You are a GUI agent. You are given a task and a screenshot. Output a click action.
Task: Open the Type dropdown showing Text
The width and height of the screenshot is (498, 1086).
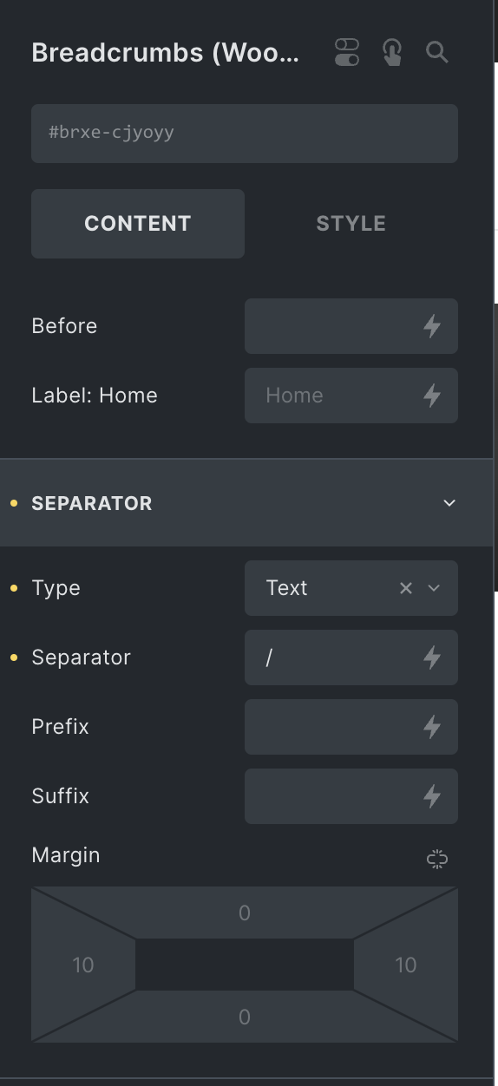[351, 588]
